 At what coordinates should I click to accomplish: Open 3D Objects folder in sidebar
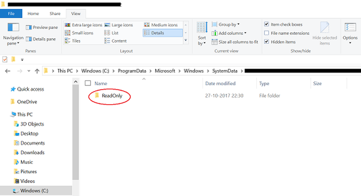coord(29,124)
